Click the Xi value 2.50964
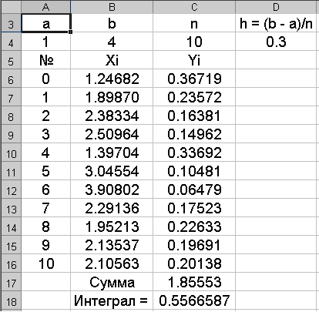 [112, 134]
